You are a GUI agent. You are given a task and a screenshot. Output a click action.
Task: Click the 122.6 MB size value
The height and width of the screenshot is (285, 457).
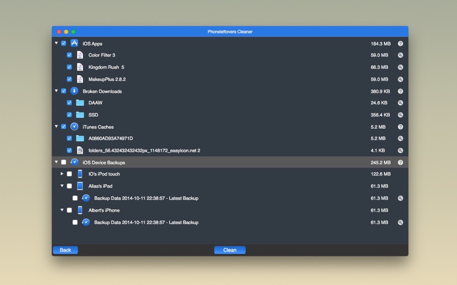point(380,174)
